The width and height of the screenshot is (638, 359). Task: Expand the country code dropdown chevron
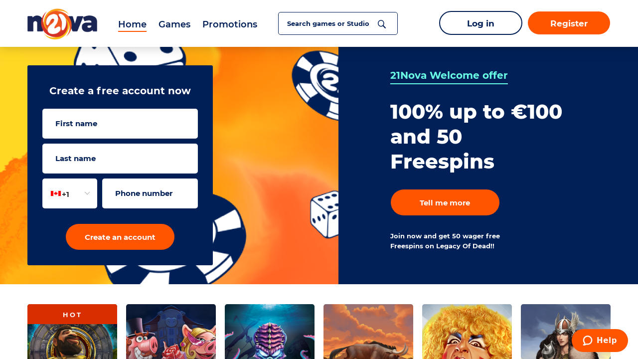(87, 193)
